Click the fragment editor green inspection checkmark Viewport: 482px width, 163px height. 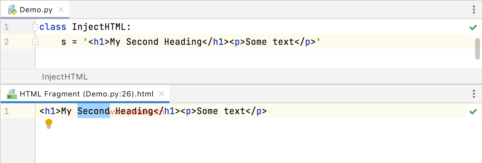(x=473, y=111)
